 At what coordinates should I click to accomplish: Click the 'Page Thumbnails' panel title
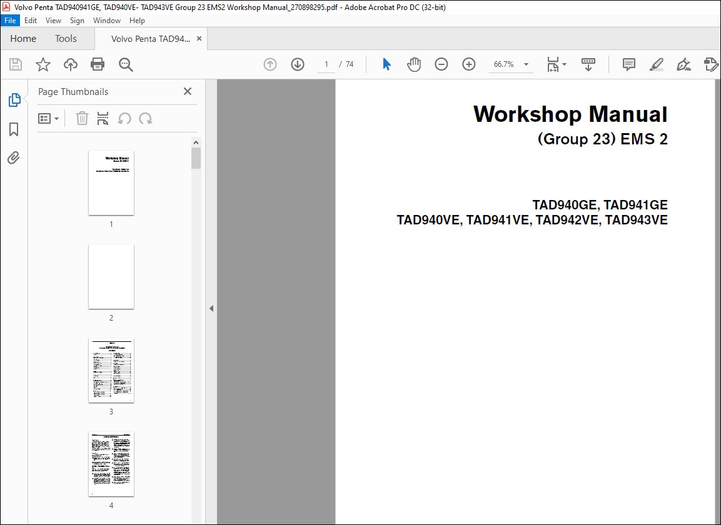click(73, 92)
